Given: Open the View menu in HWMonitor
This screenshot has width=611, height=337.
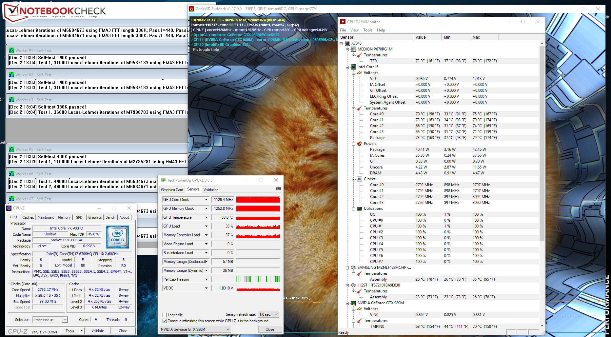Looking at the screenshot, I should click(354, 30).
